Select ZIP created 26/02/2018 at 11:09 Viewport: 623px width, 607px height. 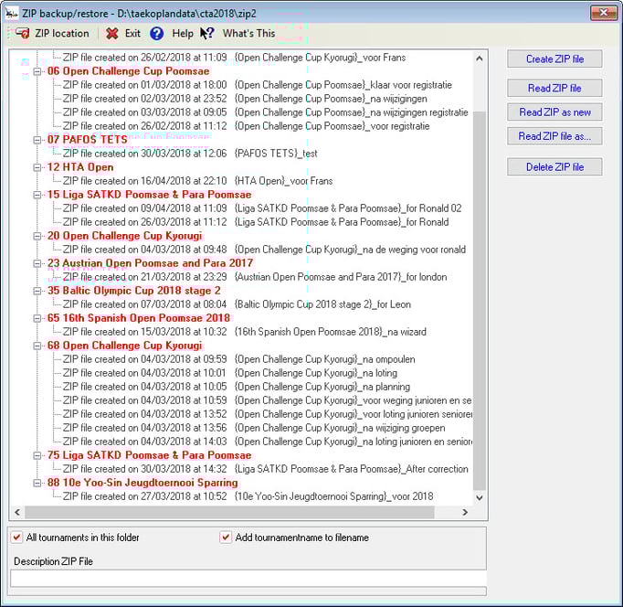tap(234, 58)
